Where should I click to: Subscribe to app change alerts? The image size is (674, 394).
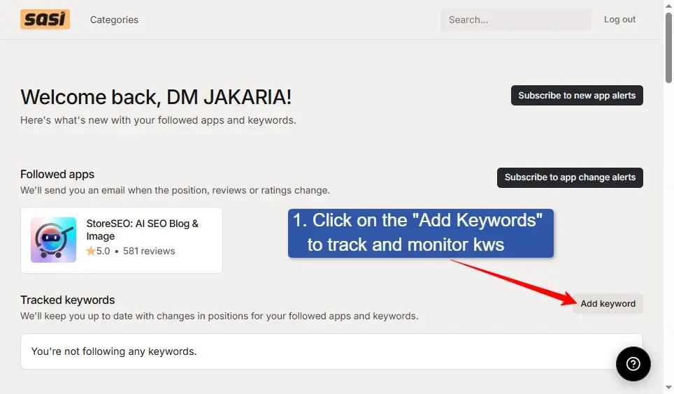[570, 177]
